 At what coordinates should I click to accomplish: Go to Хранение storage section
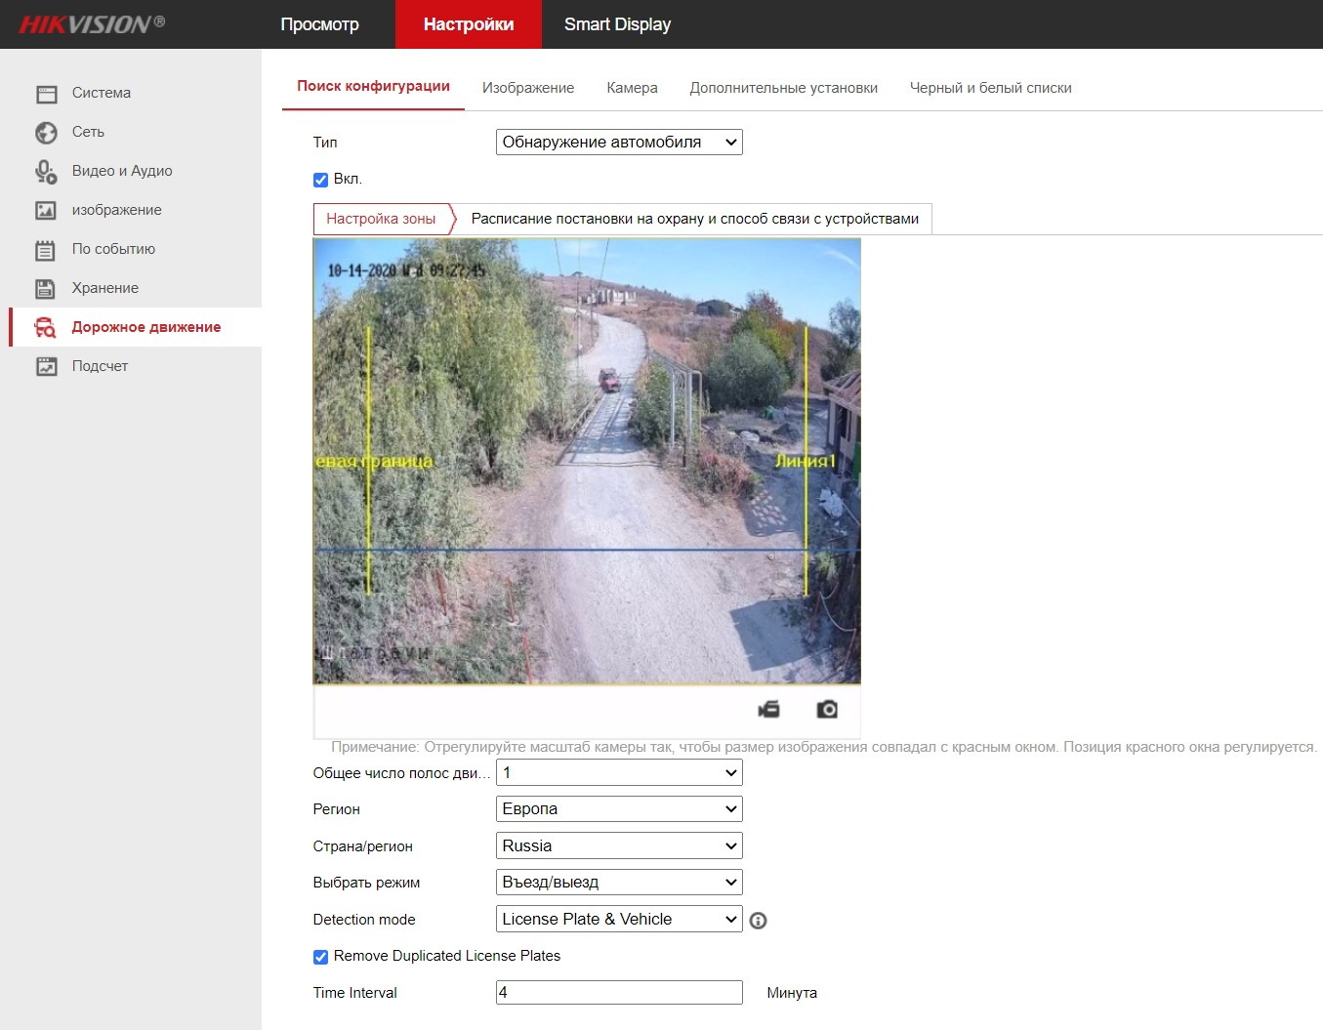pyautogui.click(x=104, y=288)
